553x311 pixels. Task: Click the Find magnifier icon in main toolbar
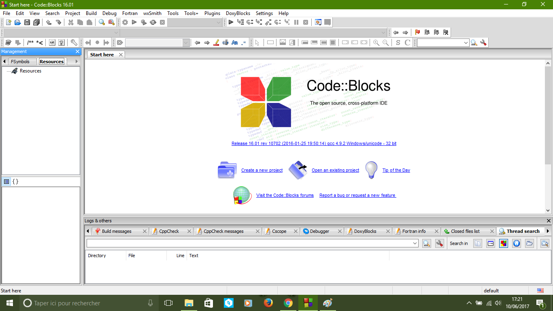point(102,22)
